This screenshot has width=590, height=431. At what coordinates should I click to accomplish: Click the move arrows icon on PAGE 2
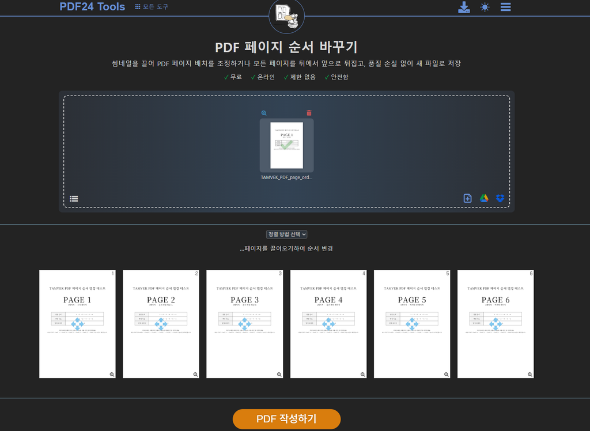click(161, 324)
